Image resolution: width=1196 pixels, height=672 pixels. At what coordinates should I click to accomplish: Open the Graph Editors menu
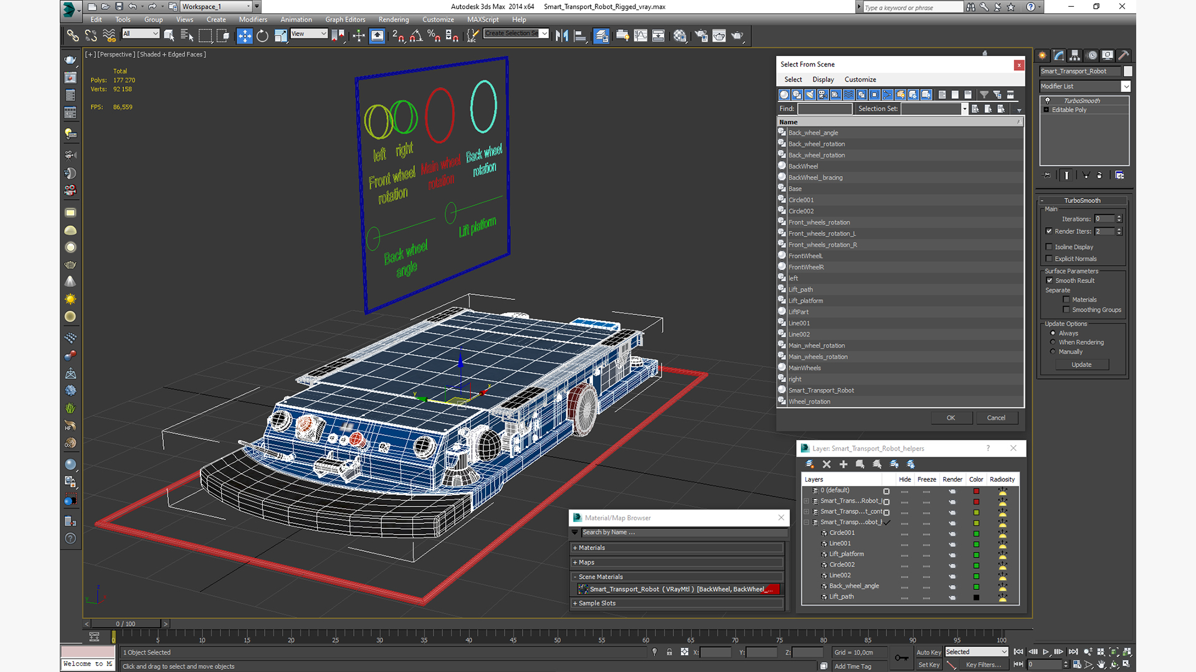pyautogui.click(x=345, y=20)
